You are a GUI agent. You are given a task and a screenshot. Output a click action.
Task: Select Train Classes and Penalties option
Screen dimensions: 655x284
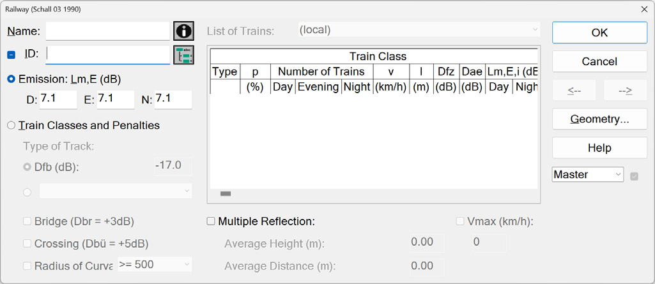(x=12, y=125)
